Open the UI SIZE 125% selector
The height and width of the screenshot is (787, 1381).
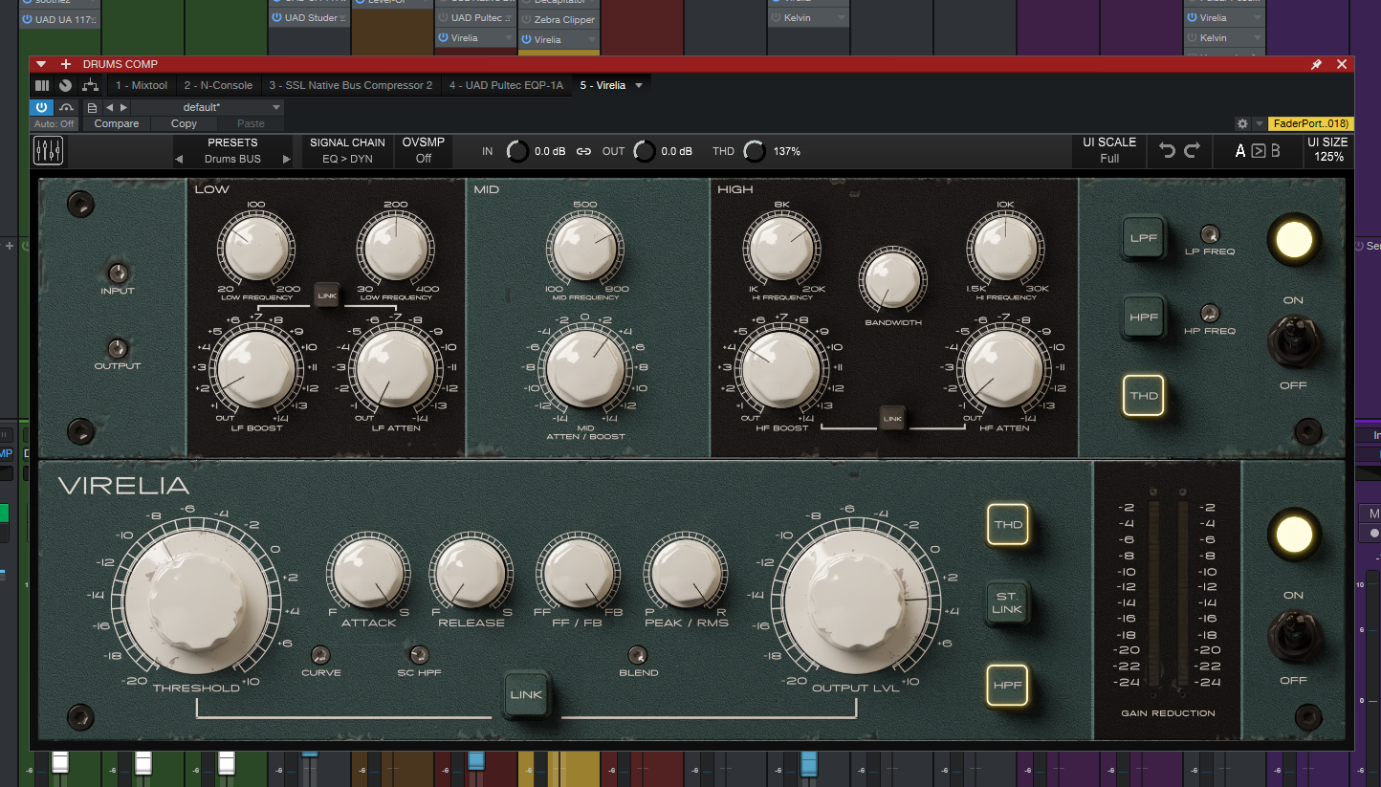coord(1327,150)
